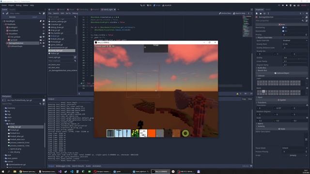
Task: Create new resource icon in Inspector
Action: click(x=257, y=14)
